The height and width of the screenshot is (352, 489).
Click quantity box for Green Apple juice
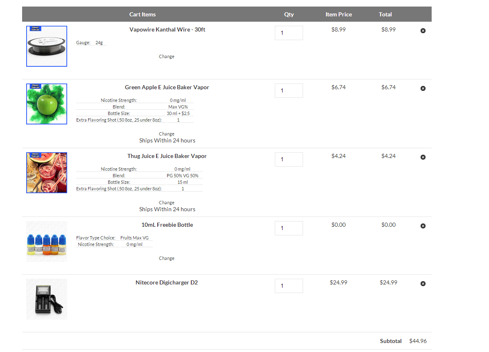(x=289, y=91)
